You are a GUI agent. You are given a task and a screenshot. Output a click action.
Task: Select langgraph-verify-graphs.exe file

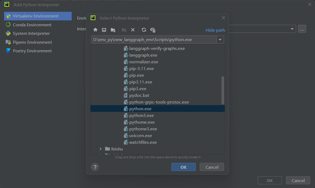157,48
